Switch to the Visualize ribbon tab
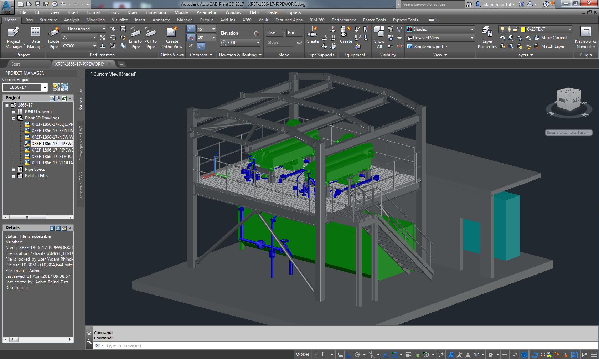This screenshot has width=599, height=359. (120, 20)
